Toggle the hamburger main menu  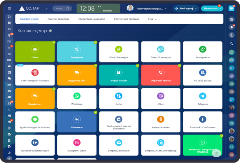9,8
